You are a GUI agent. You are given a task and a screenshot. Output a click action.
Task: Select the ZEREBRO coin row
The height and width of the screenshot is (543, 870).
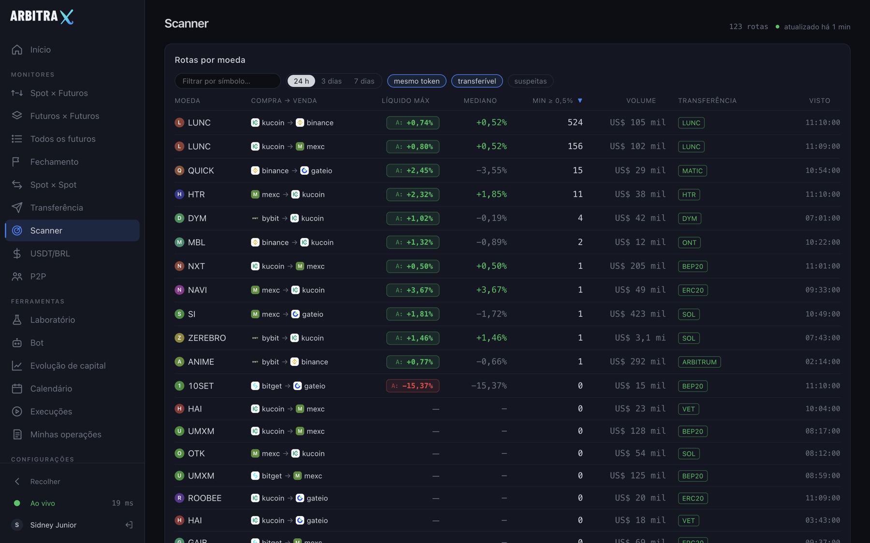tap(507, 338)
